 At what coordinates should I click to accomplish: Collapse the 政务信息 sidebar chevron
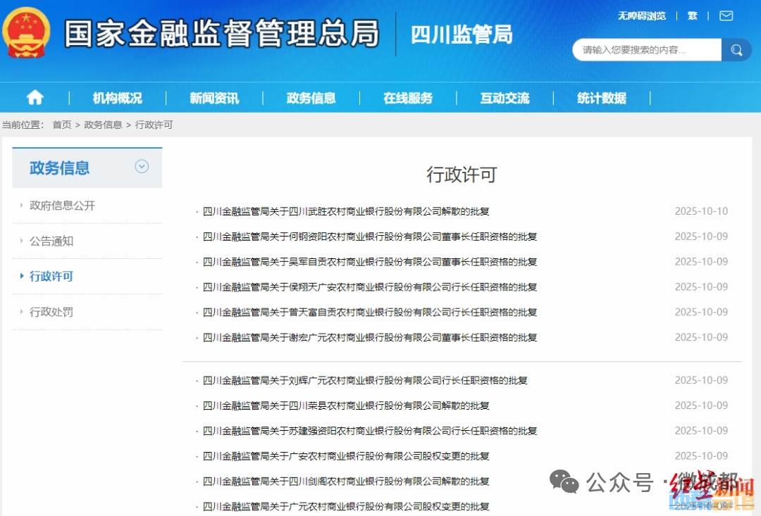click(142, 167)
